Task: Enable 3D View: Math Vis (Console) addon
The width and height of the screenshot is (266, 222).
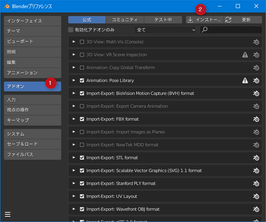Action: tap(82, 42)
